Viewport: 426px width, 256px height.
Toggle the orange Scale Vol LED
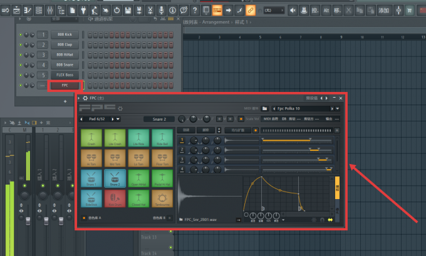(x=241, y=119)
